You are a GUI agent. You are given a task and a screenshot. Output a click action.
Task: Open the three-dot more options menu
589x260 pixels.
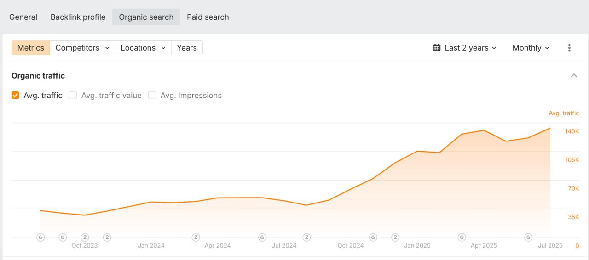pos(569,48)
